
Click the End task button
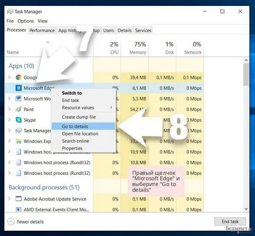tap(230, 221)
